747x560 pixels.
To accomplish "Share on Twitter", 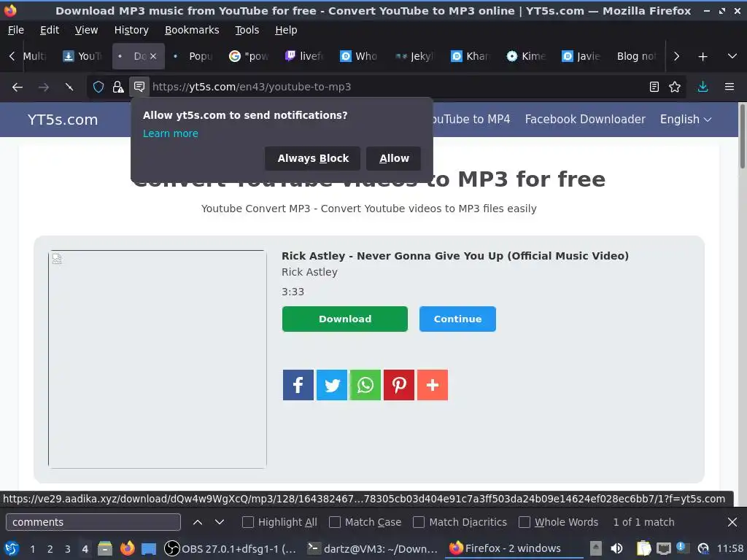I will coord(332,385).
